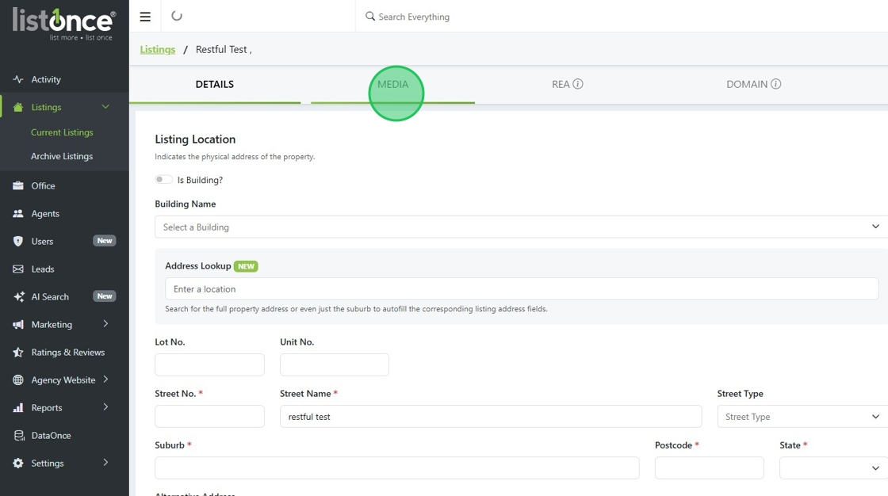Click the Listings breadcrumb link
The image size is (888, 496).
[x=158, y=49]
